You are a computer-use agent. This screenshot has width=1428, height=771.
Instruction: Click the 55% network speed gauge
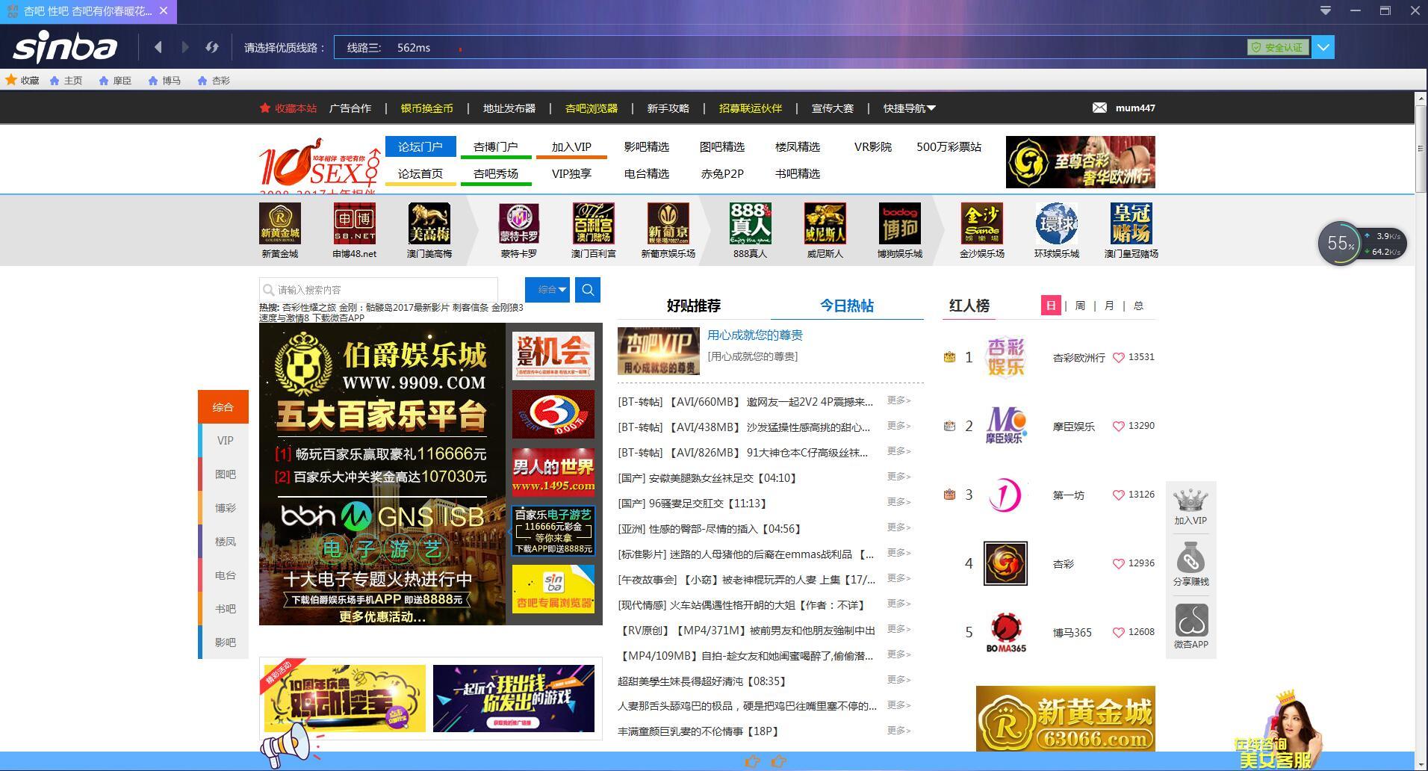pyautogui.click(x=1341, y=243)
